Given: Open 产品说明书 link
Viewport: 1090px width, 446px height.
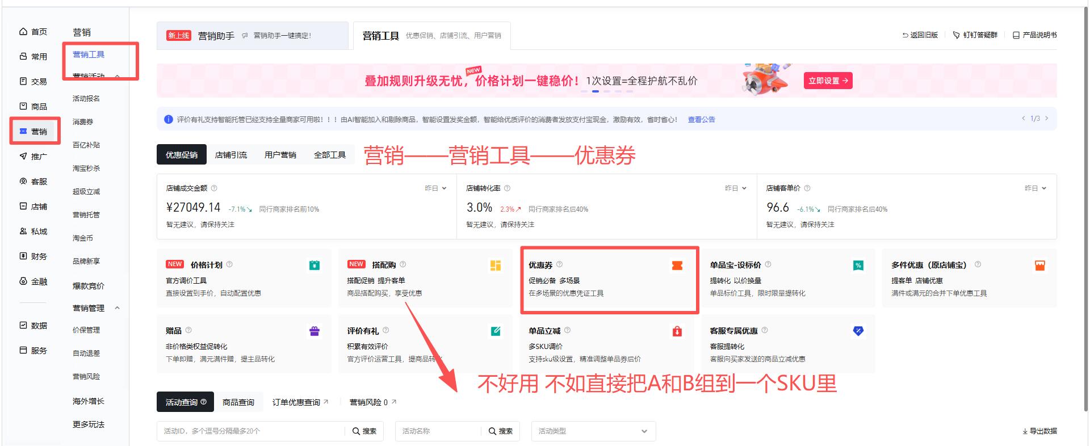Looking at the screenshot, I should pos(1035,35).
